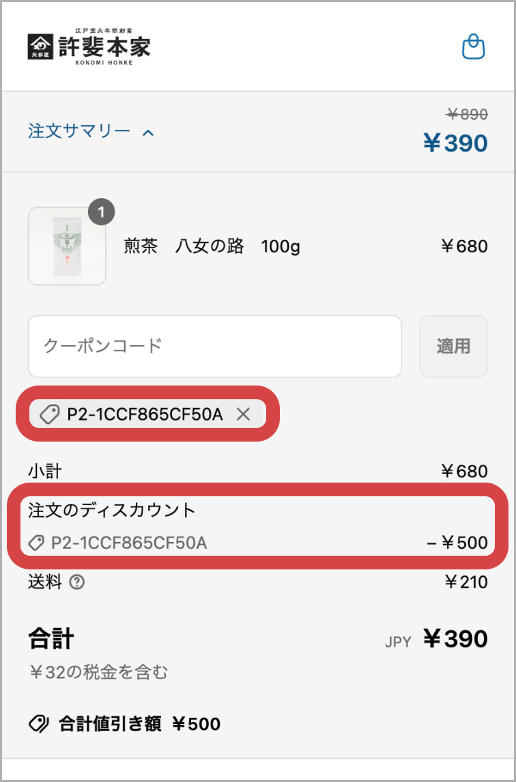
Task: Collapse the 注文サマリー section chevron
Action: click(148, 132)
